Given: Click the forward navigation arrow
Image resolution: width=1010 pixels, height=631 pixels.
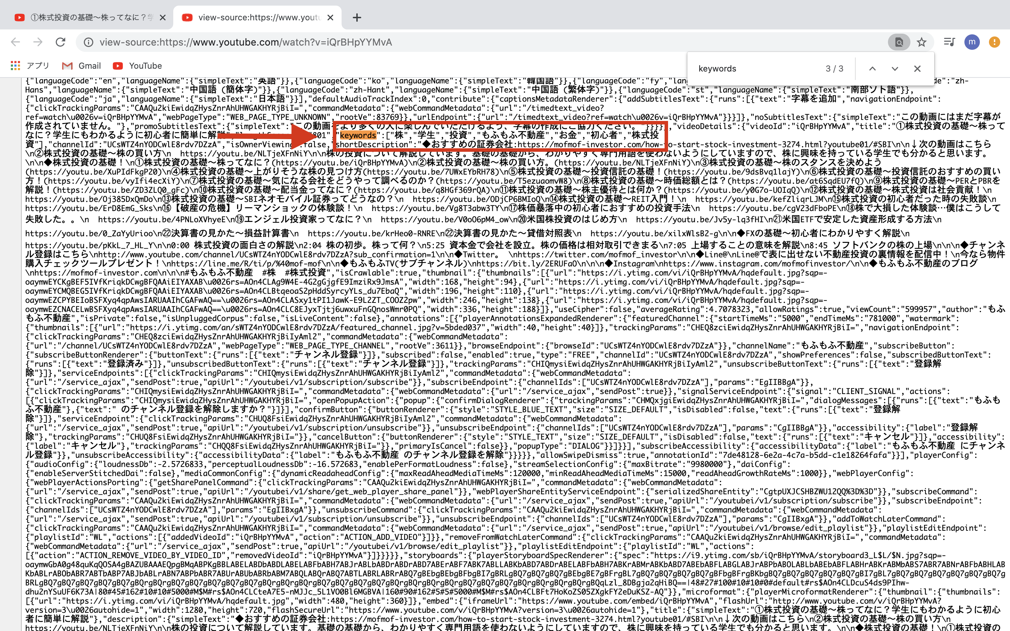Looking at the screenshot, I should 38,42.
